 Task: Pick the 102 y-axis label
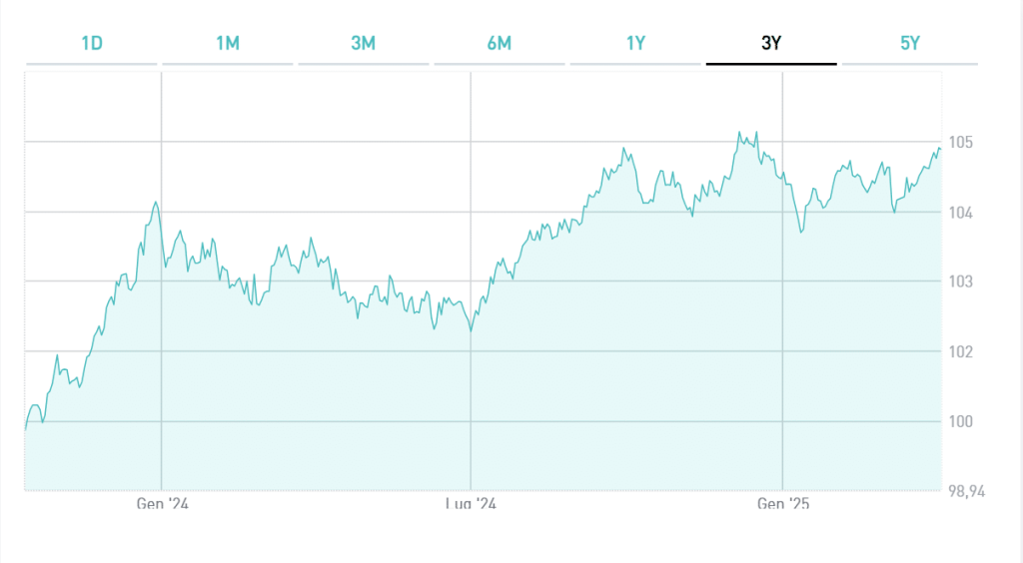pyautogui.click(x=961, y=352)
